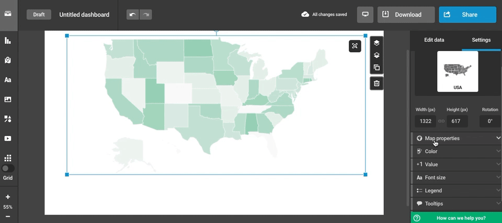Select the Settings tab
The image size is (502, 223).
(x=481, y=40)
